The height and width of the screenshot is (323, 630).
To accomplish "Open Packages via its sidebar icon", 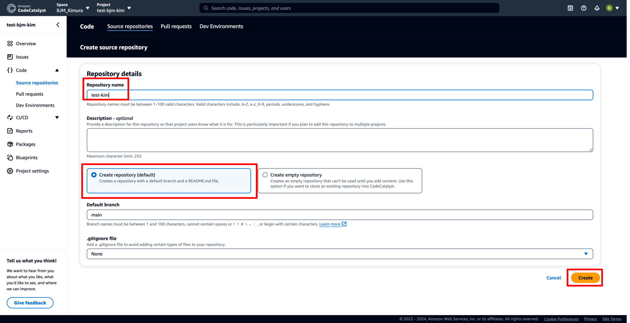I will point(10,144).
